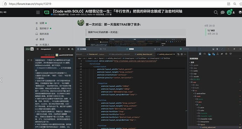Image resolution: width=242 pixels, height=129 pixels.
Task: Click the browser address bar URL
Action: (x=30, y=4)
